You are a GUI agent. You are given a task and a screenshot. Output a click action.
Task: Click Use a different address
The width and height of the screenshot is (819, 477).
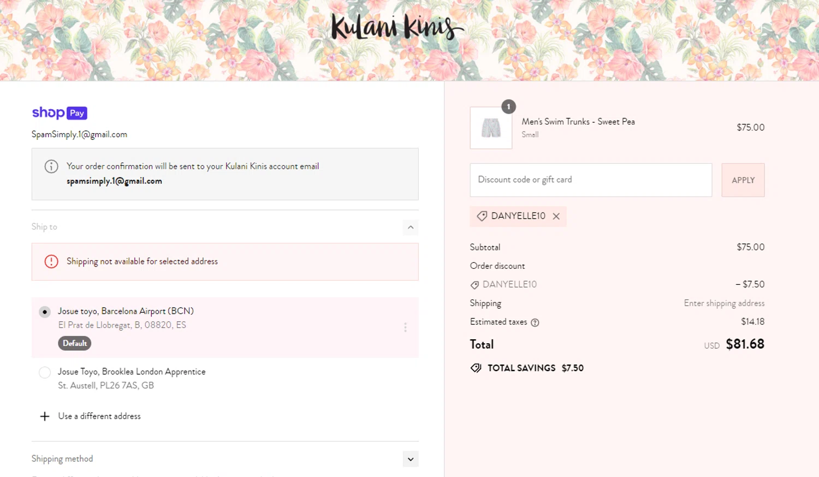point(99,416)
